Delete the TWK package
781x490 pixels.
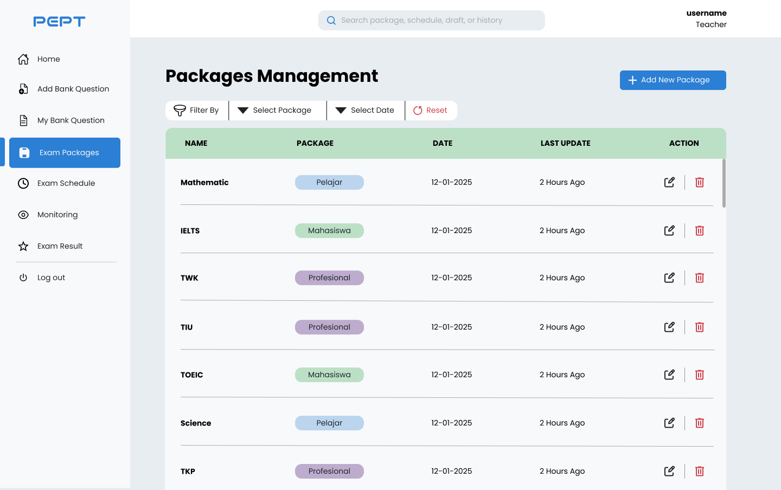click(700, 278)
